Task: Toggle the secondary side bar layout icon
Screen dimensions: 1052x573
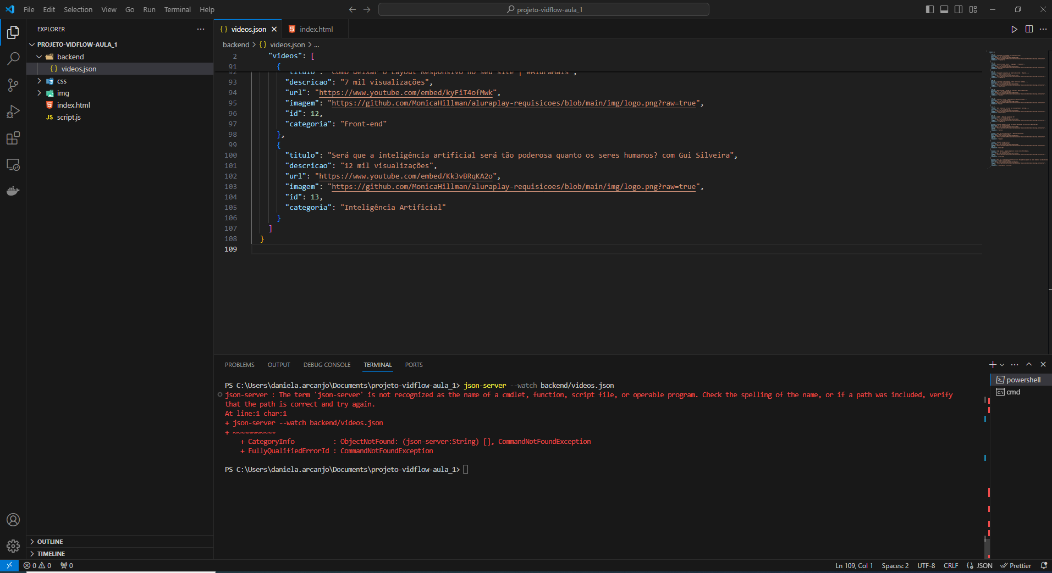Action: [x=959, y=9]
